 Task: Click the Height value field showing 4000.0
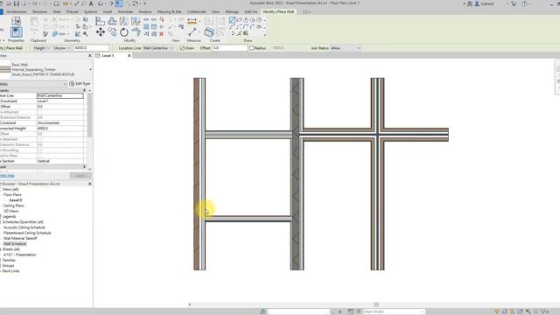(x=91, y=48)
